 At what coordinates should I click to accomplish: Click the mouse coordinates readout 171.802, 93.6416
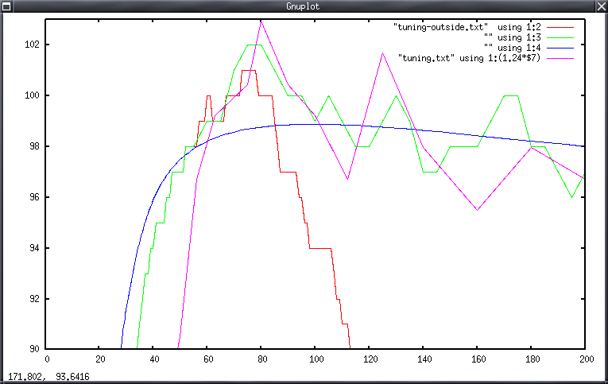click(x=48, y=377)
